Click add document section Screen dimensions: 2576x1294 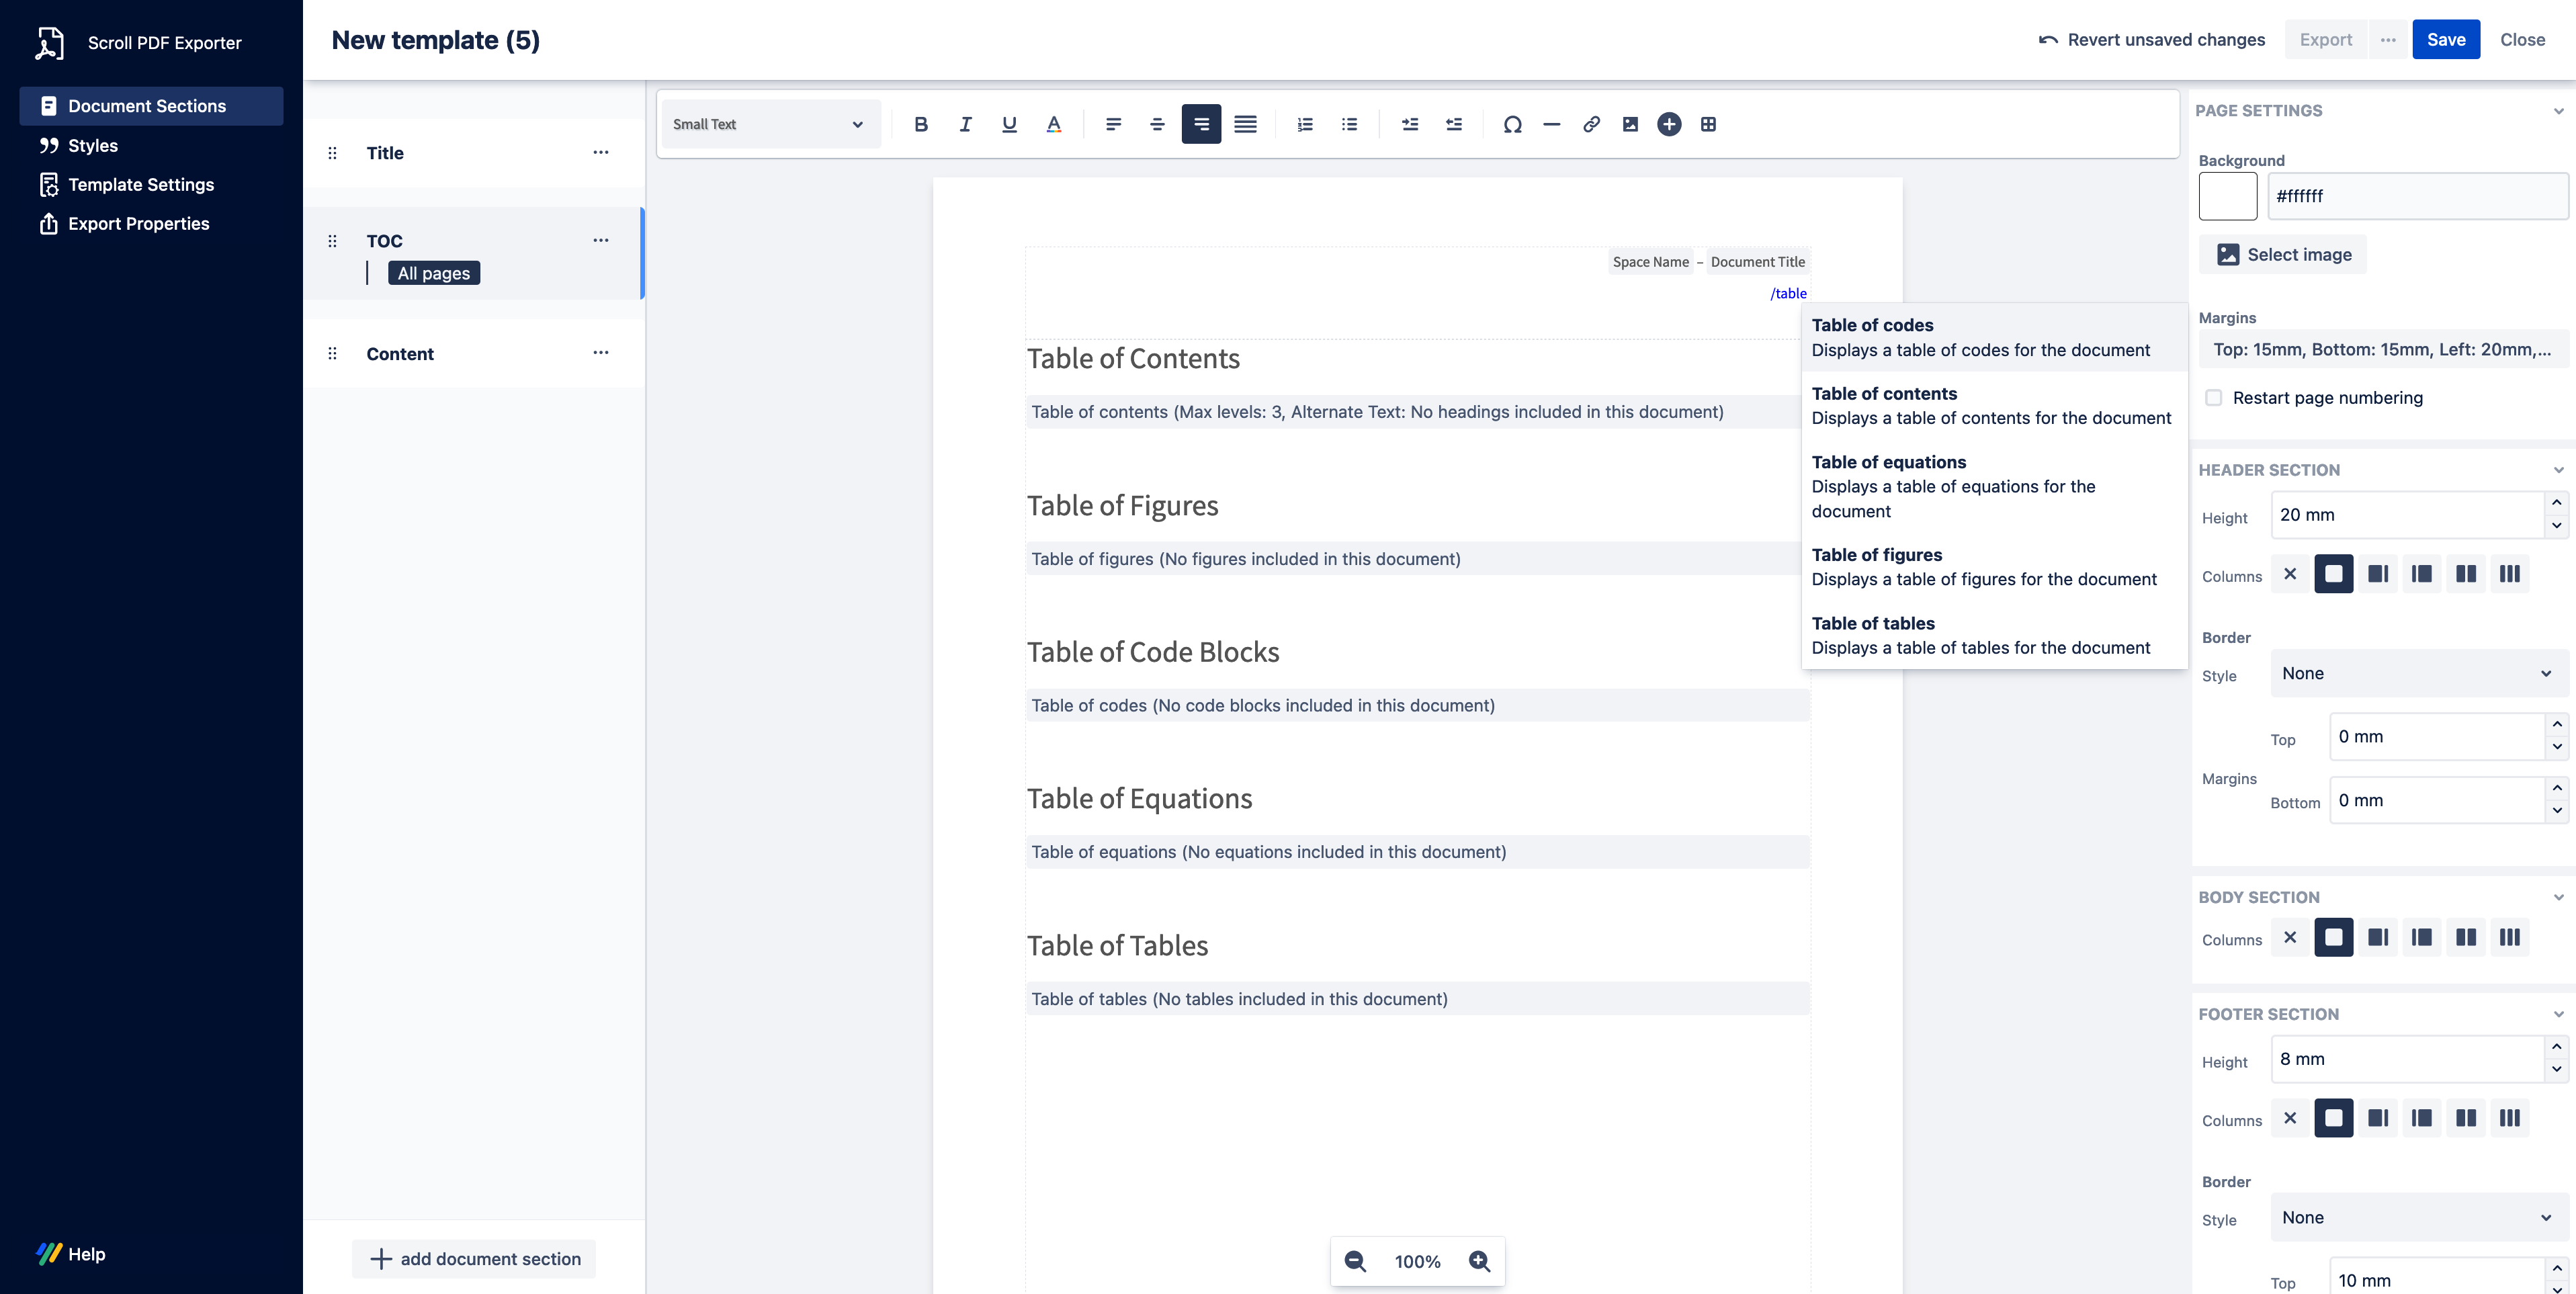point(475,1259)
